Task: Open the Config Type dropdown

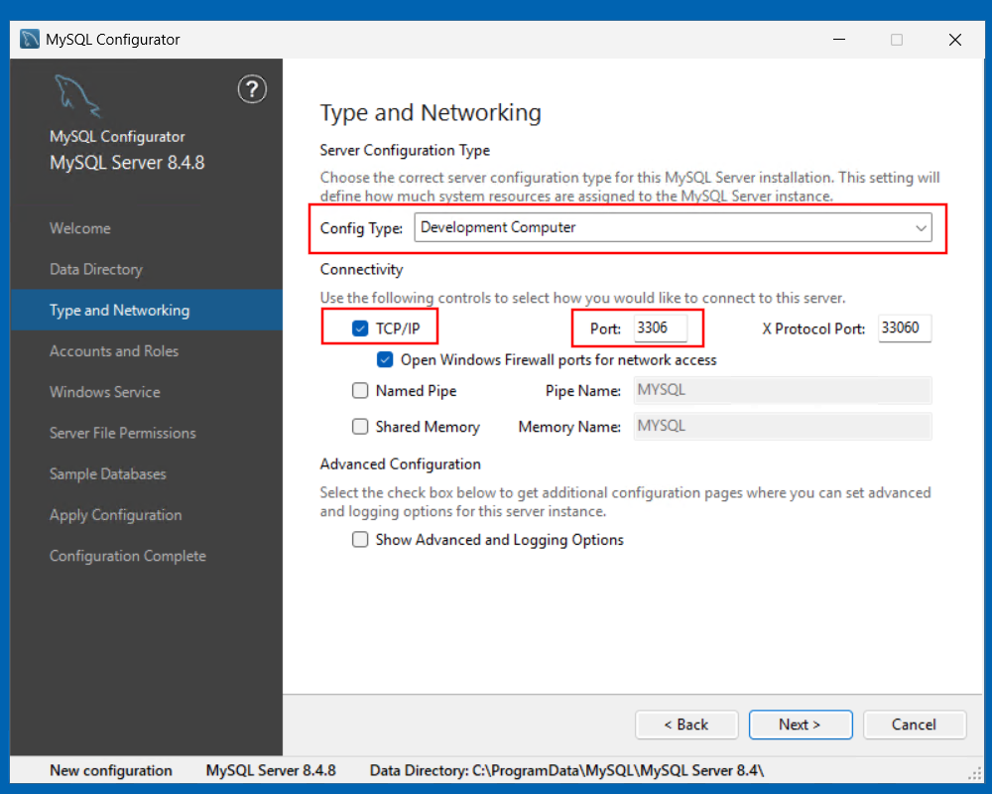Action: 674,227
